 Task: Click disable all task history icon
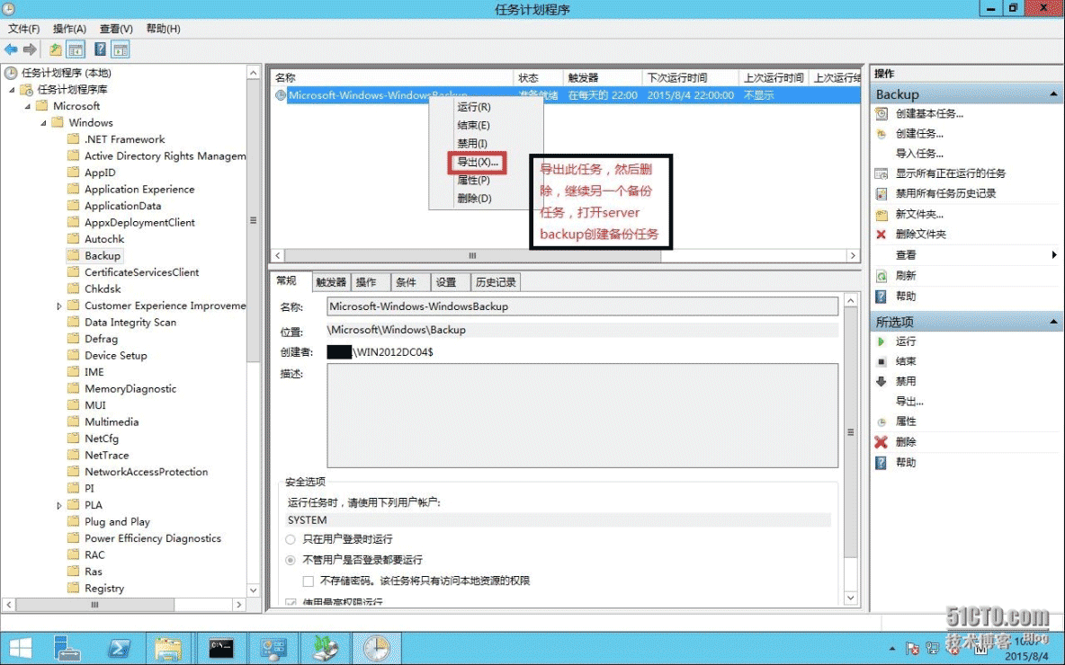pos(881,194)
